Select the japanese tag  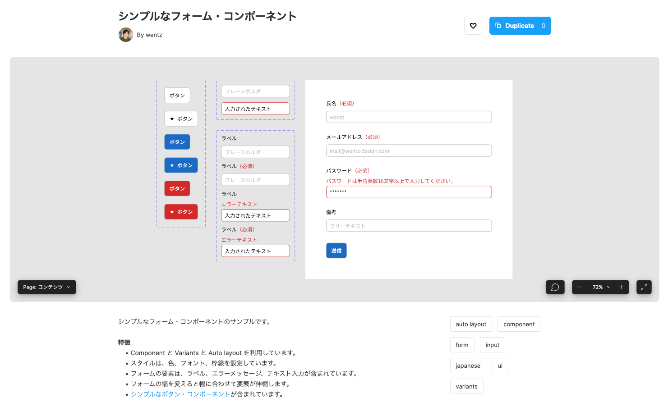click(x=468, y=366)
